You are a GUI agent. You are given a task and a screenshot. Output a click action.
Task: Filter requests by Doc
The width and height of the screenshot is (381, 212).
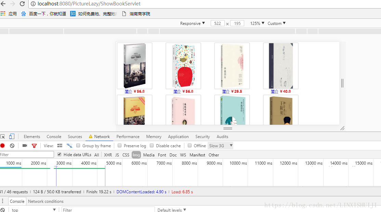(173, 155)
